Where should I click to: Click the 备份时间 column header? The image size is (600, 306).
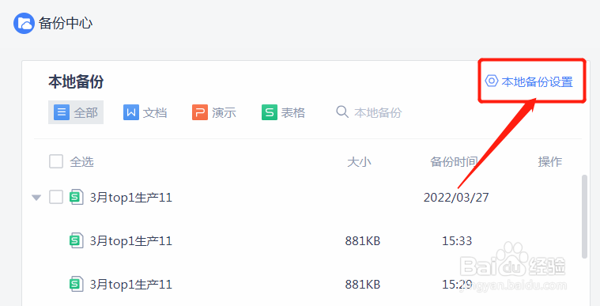click(454, 161)
